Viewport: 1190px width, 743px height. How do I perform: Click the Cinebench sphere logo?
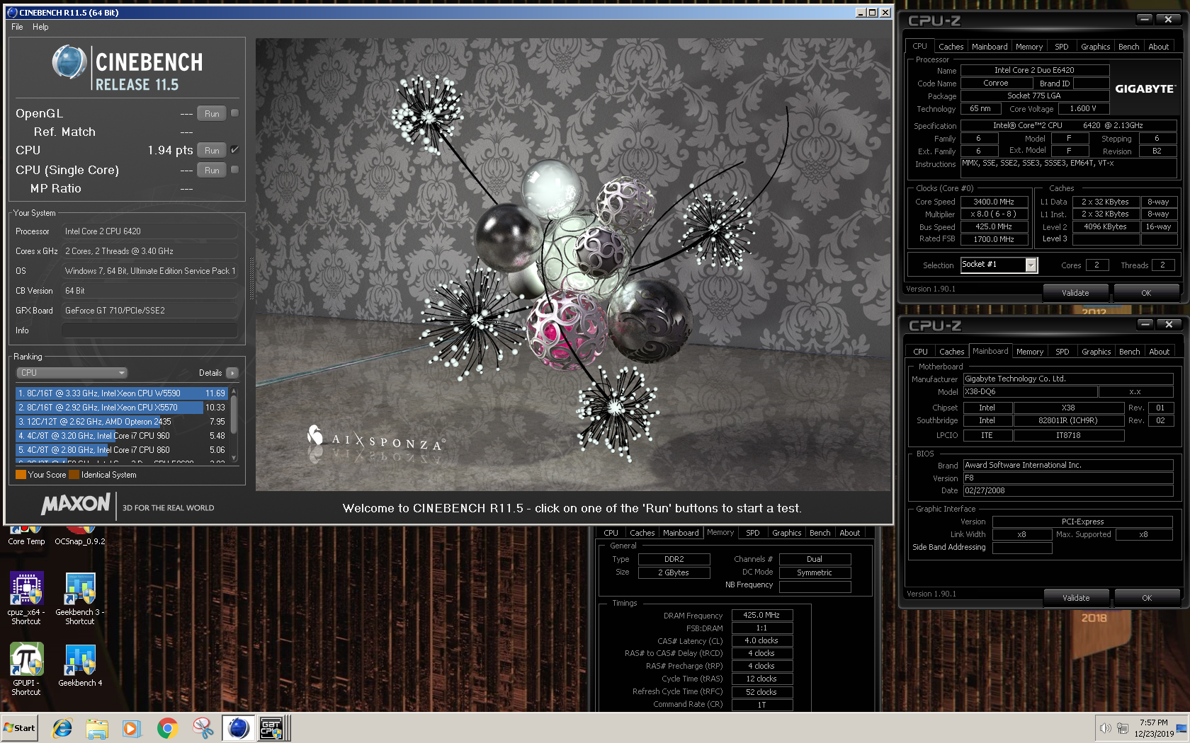coord(69,62)
